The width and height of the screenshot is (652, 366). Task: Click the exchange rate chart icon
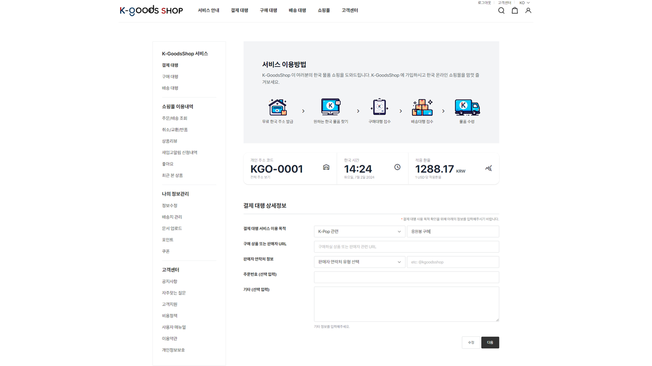[x=488, y=168]
